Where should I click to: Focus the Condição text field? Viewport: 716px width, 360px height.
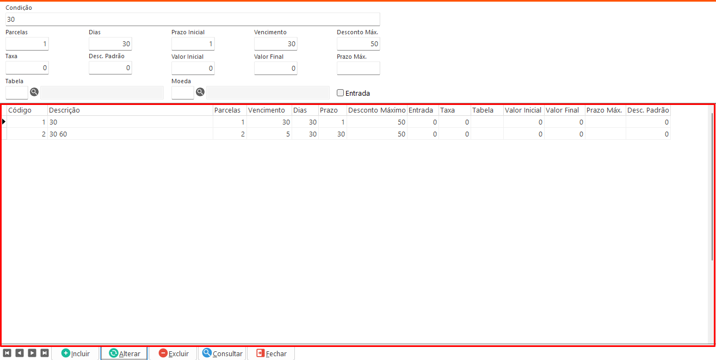(x=193, y=19)
